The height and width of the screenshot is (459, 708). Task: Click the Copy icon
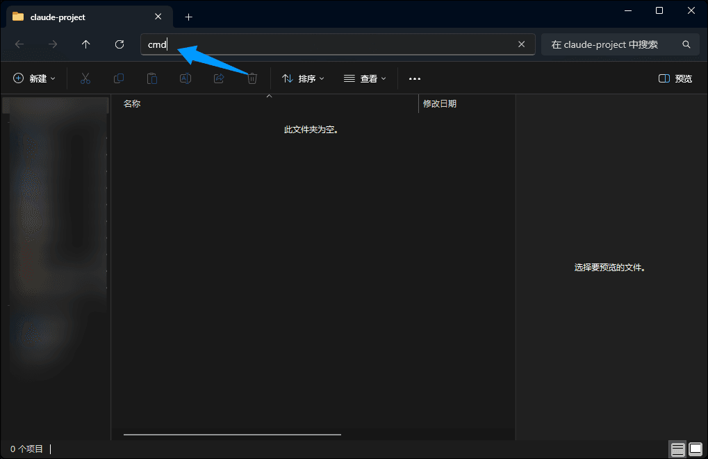click(x=119, y=78)
